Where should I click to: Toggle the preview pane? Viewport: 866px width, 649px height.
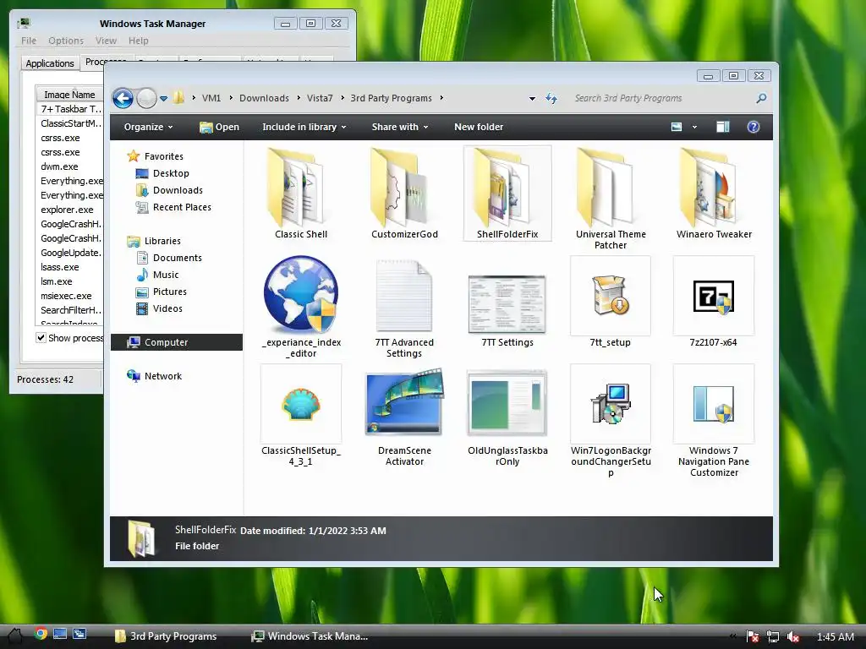722,127
